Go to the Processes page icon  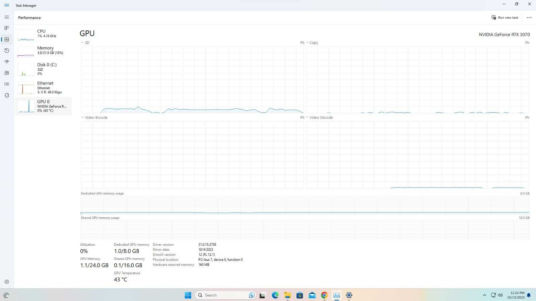7,28
